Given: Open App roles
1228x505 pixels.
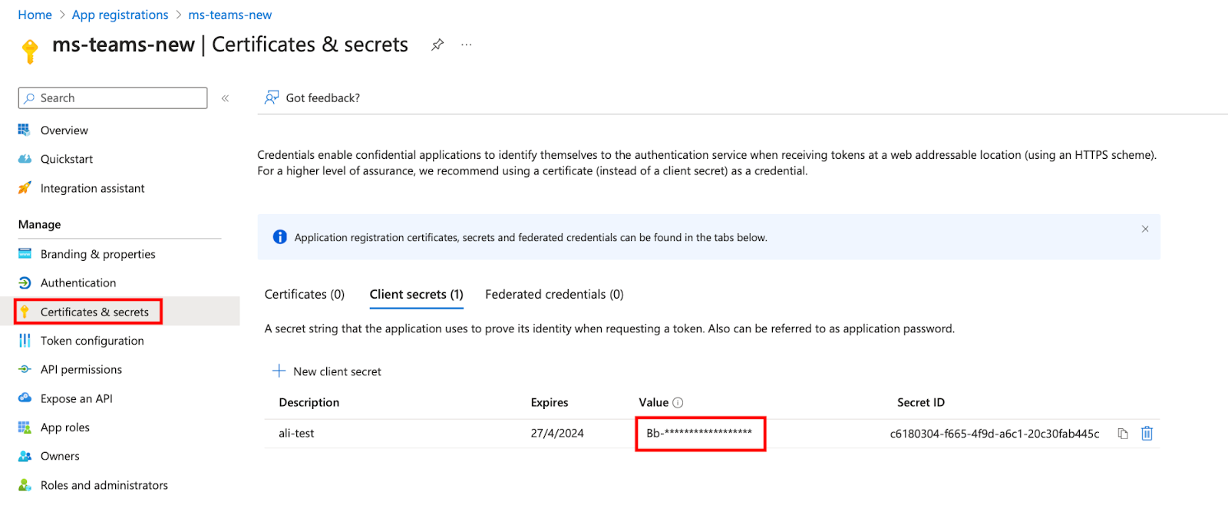Looking at the screenshot, I should click(65, 427).
